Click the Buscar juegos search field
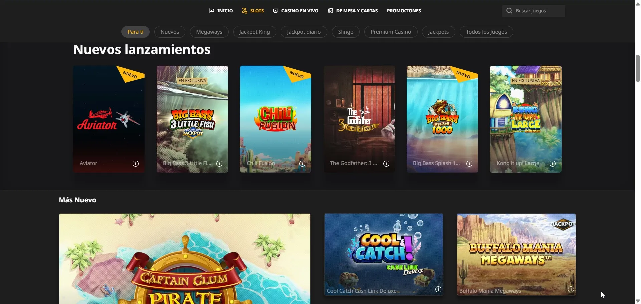The image size is (641, 304). pos(538,11)
